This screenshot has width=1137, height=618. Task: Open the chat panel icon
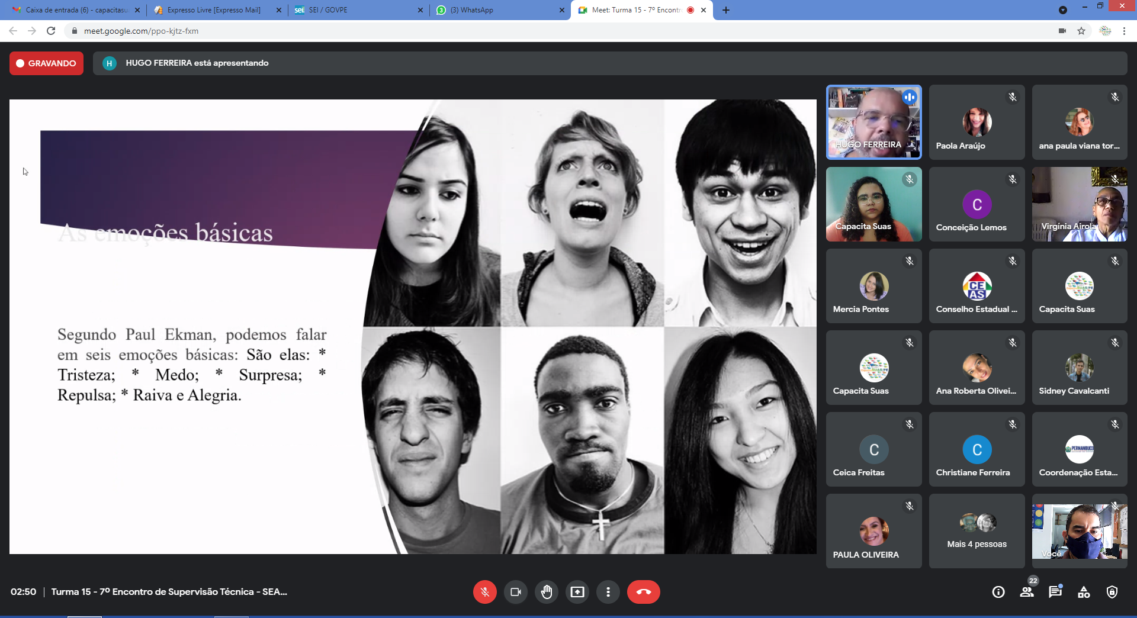click(x=1055, y=592)
